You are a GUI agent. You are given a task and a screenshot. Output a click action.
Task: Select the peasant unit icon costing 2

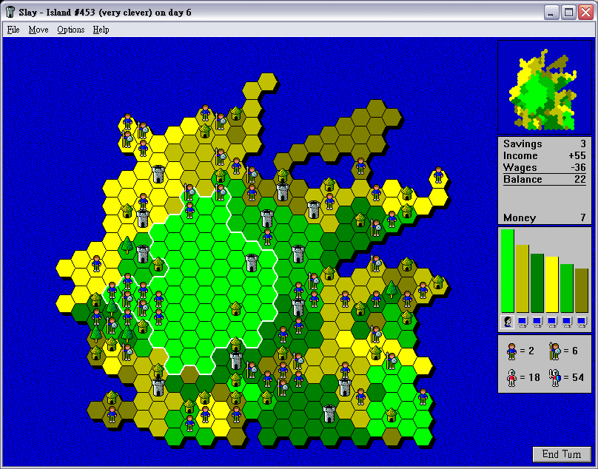[x=511, y=351]
